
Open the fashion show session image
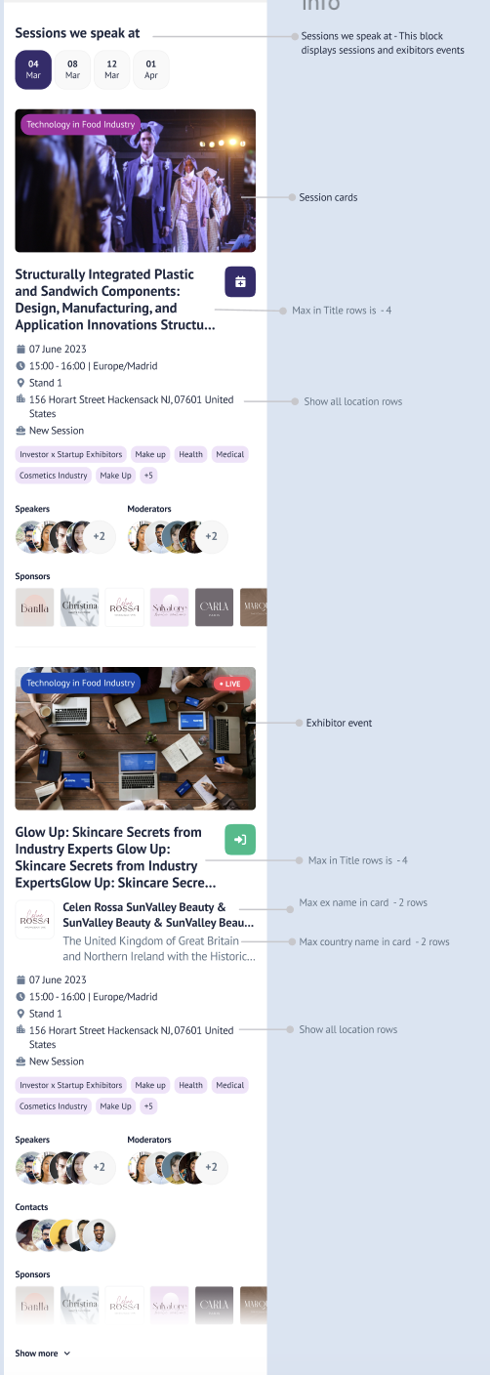coord(136,181)
